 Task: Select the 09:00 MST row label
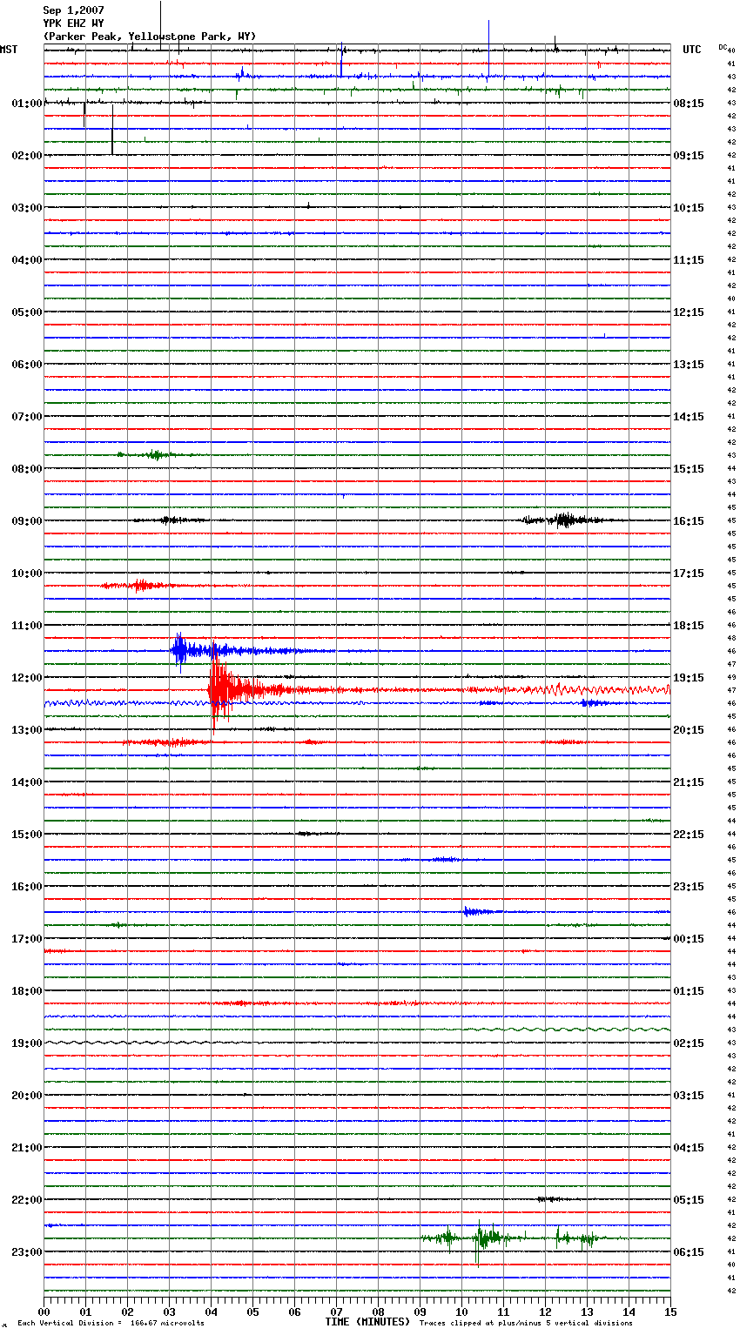[x=27, y=521]
